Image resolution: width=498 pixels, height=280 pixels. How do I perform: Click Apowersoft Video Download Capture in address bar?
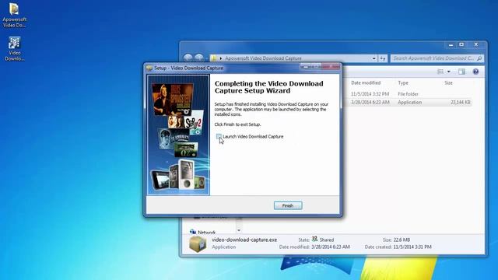(x=263, y=58)
